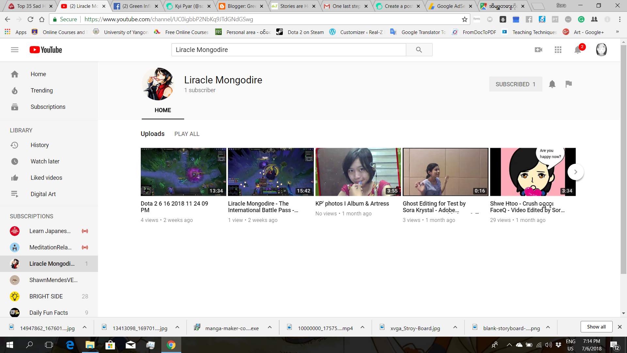Click the search magnifier button

click(419, 50)
